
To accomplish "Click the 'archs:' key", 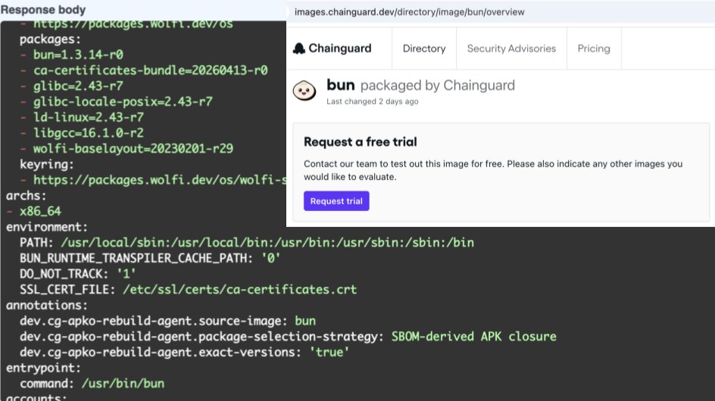I will (x=26, y=196).
